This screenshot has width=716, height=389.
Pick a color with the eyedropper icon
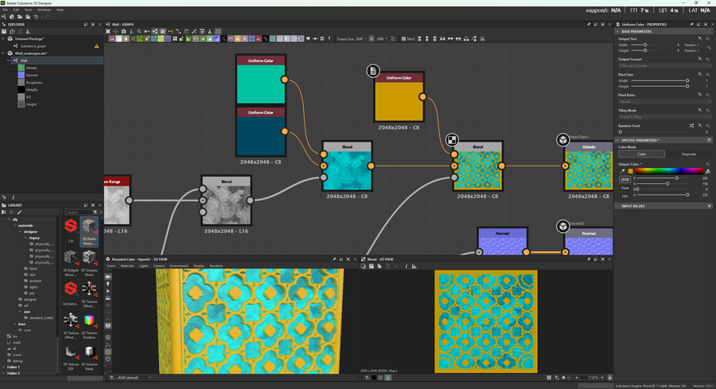point(623,170)
